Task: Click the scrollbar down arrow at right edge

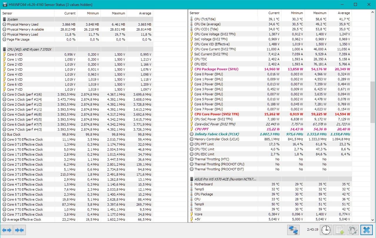Action: pyautogui.click(x=373, y=219)
